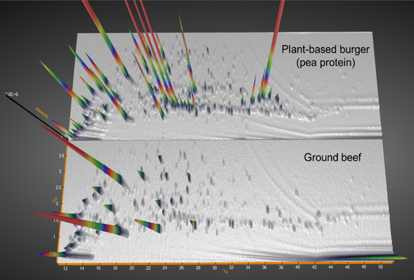Click the 20 tick on the horizontal axis

(132, 269)
